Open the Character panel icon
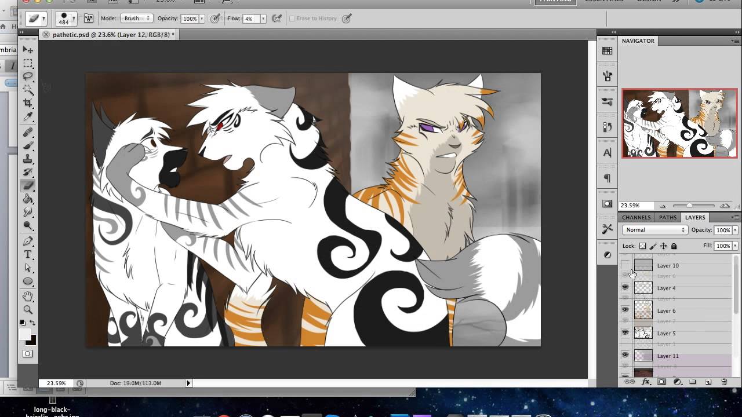 pos(608,153)
